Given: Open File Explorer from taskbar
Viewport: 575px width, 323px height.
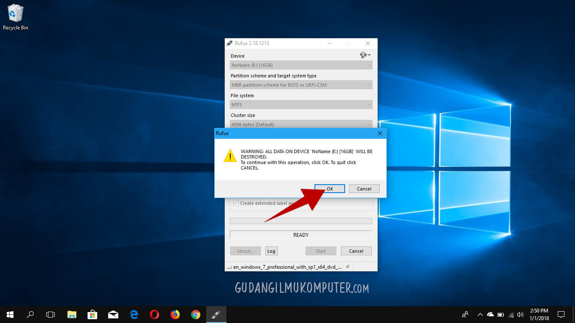Looking at the screenshot, I should point(72,314).
